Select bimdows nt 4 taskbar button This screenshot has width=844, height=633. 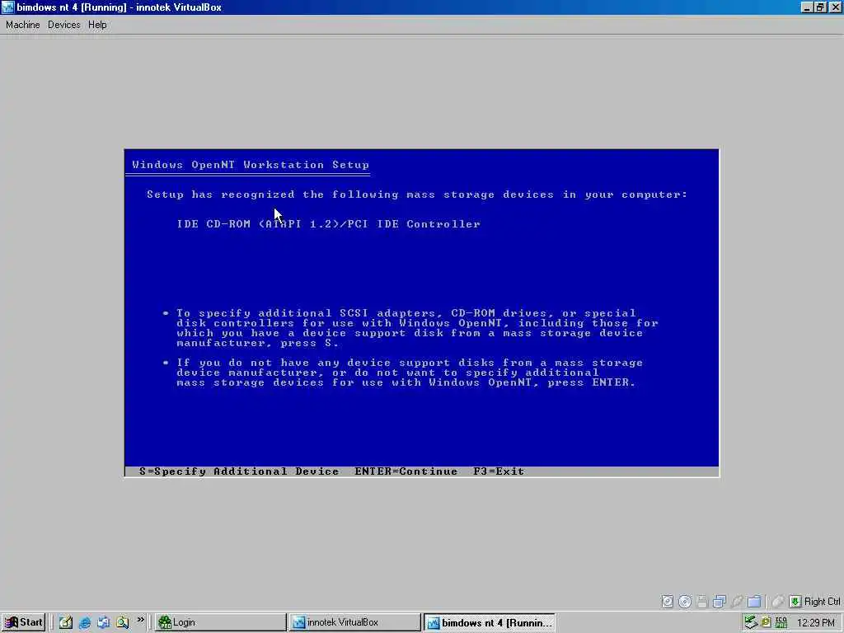pyautogui.click(x=490, y=622)
